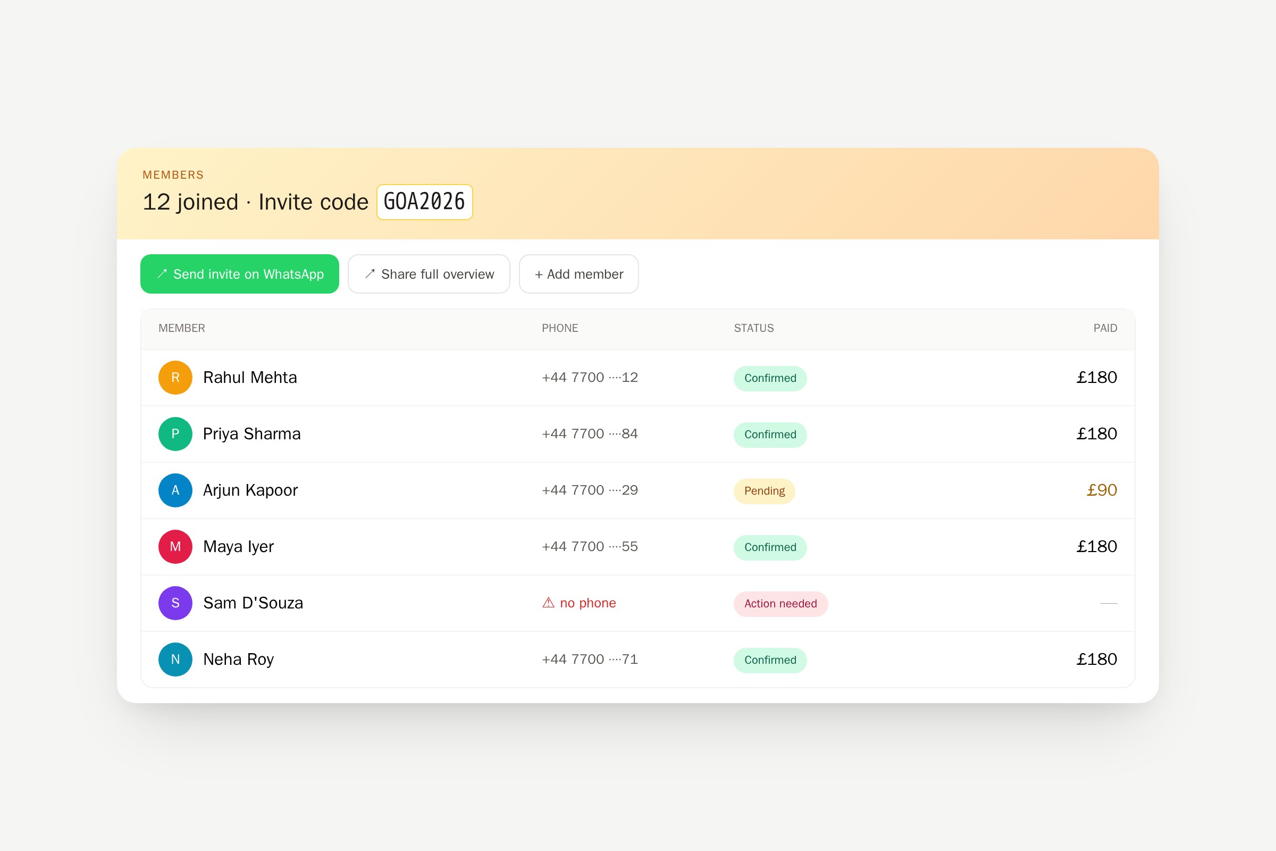Click Rahul Mehta's £180 paid amount
Screen dimensions: 1276x851
coord(1097,378)
